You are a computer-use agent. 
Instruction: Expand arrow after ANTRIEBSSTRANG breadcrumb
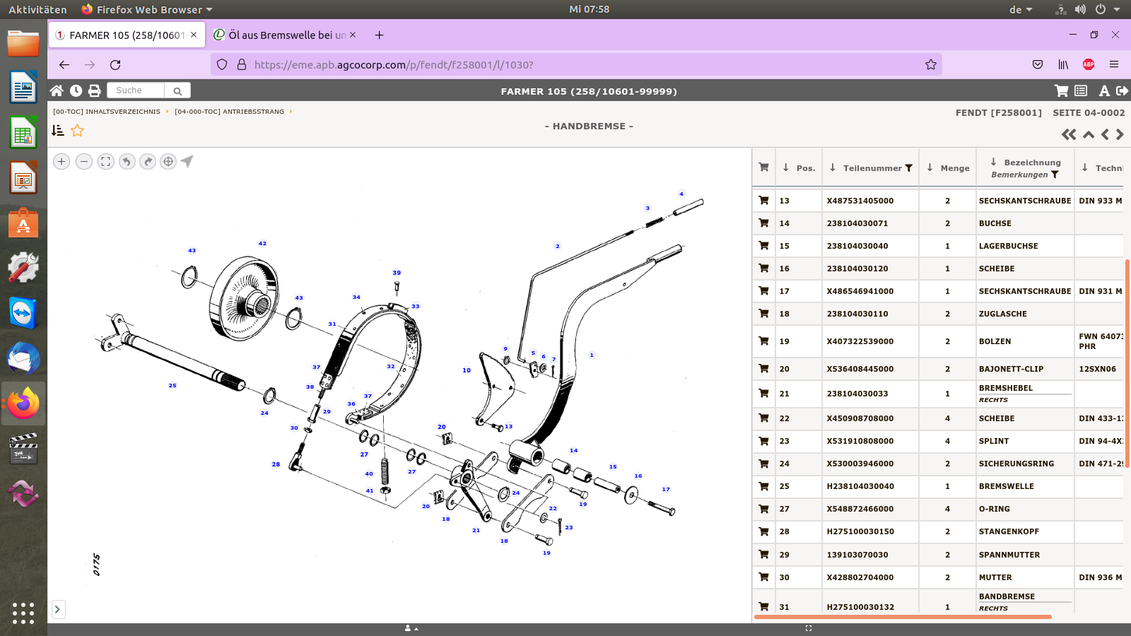pyautogui.click(x=291, y=112)
